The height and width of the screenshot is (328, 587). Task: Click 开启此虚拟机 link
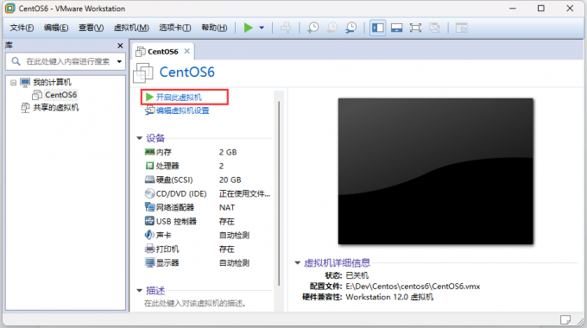pos(179,98)
